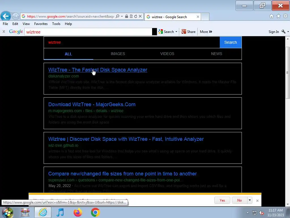The width and height of the screenshot is (290, 218).
Task: Click the muted volume tray icon
Action: tap(261, 213)
